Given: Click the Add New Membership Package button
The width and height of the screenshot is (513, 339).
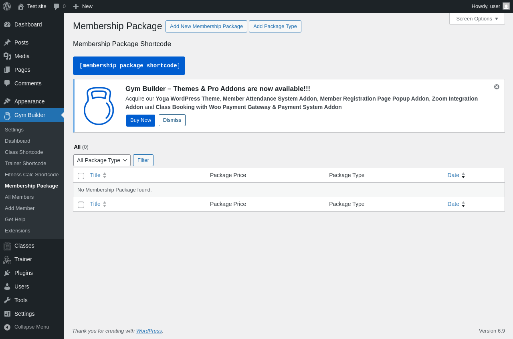Looking at the screenshot, I should point(206,26).
